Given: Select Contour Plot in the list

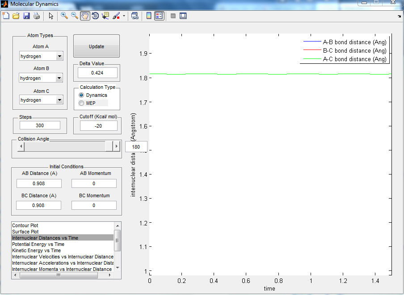Looking at the screenshot, I should tap(63, 225).
